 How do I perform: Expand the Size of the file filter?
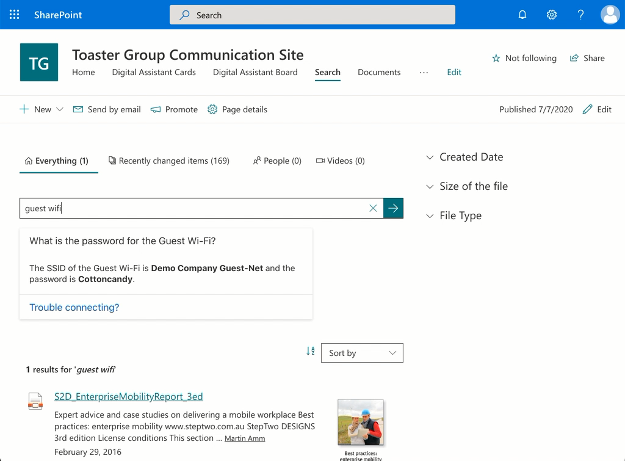coord(467,186)
